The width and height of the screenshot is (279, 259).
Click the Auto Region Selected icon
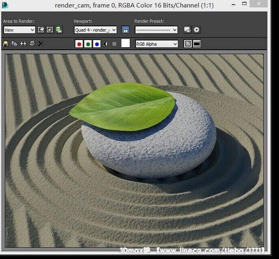pos(50,30)
